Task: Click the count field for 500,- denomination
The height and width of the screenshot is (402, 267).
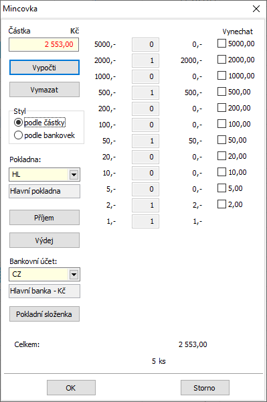Action: coord(145,92)
